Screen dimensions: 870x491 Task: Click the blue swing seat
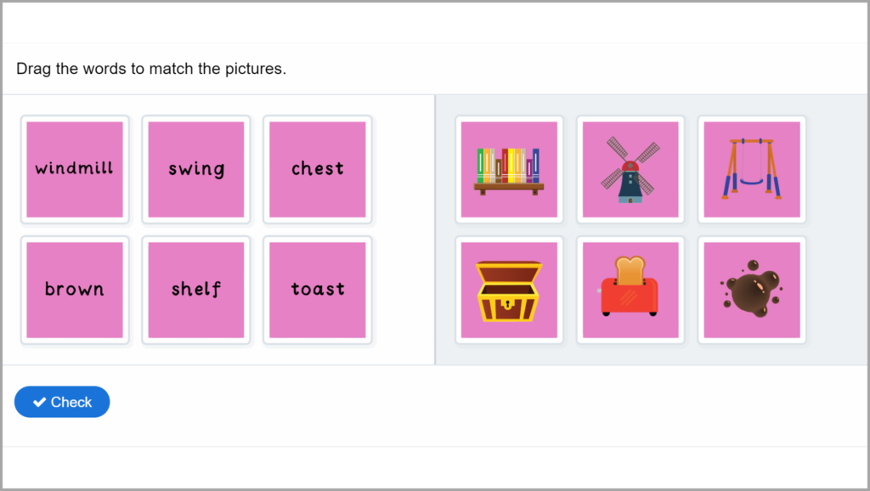751,180
